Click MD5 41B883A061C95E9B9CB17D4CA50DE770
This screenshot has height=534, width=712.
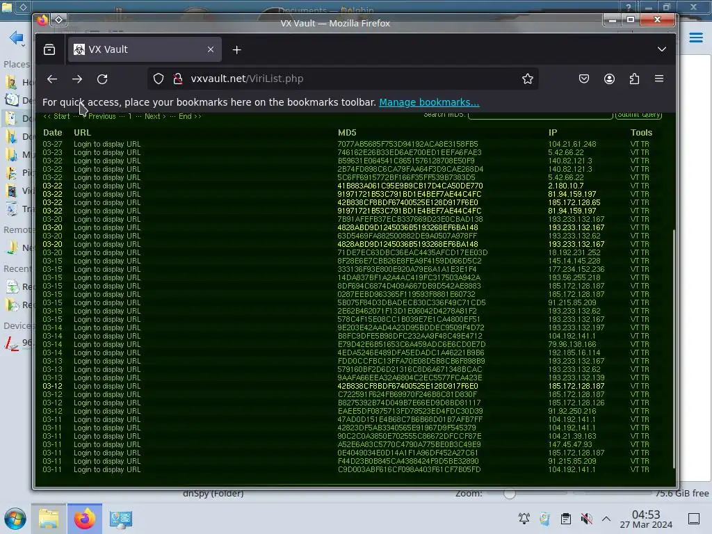click(410, 186)
